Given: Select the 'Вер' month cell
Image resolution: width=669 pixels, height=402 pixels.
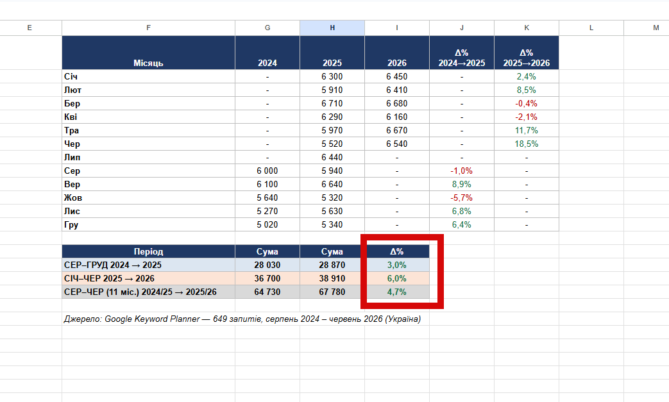Looking at the screenshot, I should 148,184.
